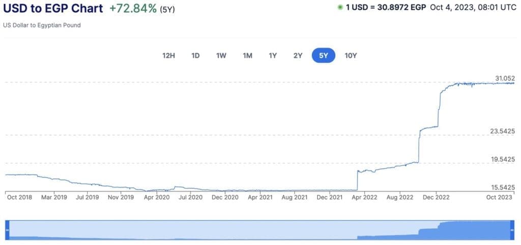Switch chart to 1D range
The image size is (521, 245).
point(195,56)
